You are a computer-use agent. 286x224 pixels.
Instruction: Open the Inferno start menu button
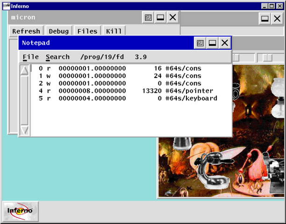click(x=21, y=211)
